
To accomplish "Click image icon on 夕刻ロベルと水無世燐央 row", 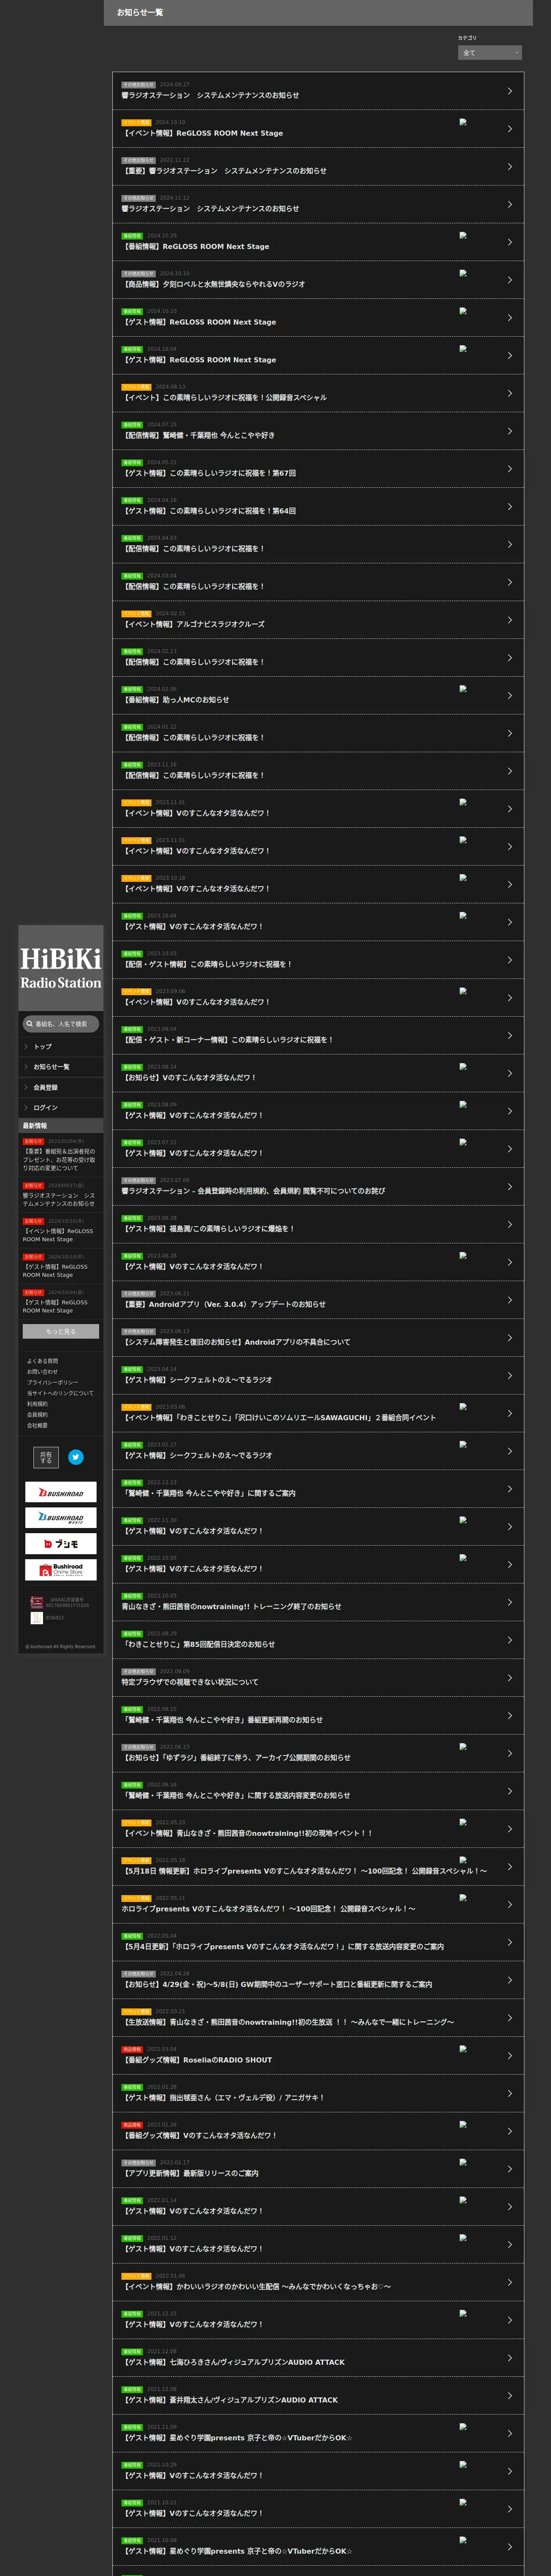I will tap(463, 273).
